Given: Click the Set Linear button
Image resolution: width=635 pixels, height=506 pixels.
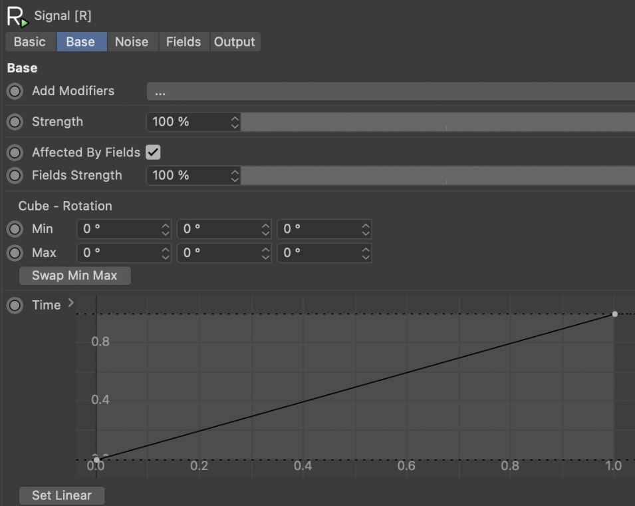Looking at the screenshot, I should pos(62,496).
